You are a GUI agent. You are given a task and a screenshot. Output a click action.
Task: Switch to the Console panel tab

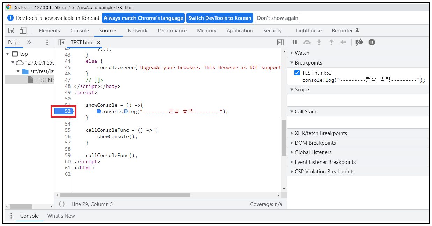[x=80, y=31]
